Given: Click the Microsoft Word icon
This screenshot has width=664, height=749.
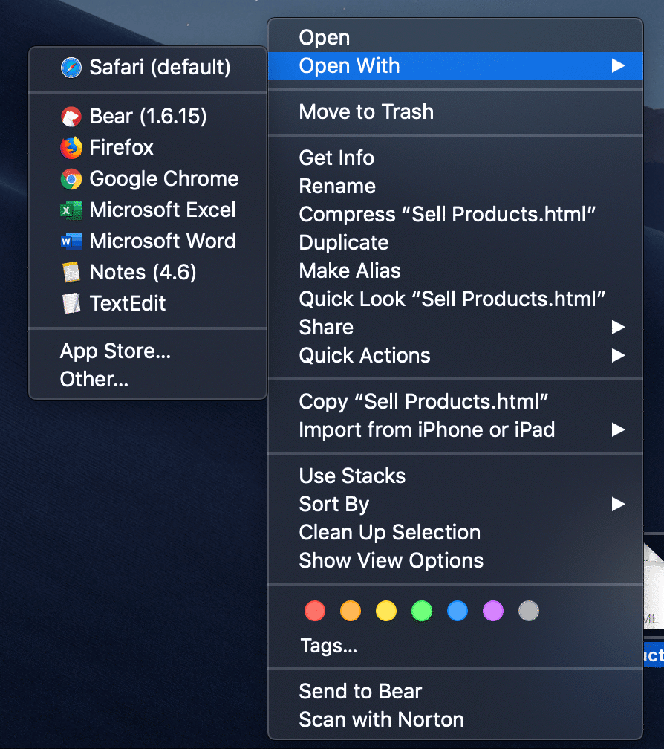Looking at the screenshot, I should [71, 241].
